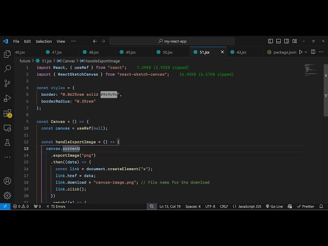Click the Prettier status bar button
This screenshot has width=328, height=246.
pyautogui.click(x=306, y=207)
